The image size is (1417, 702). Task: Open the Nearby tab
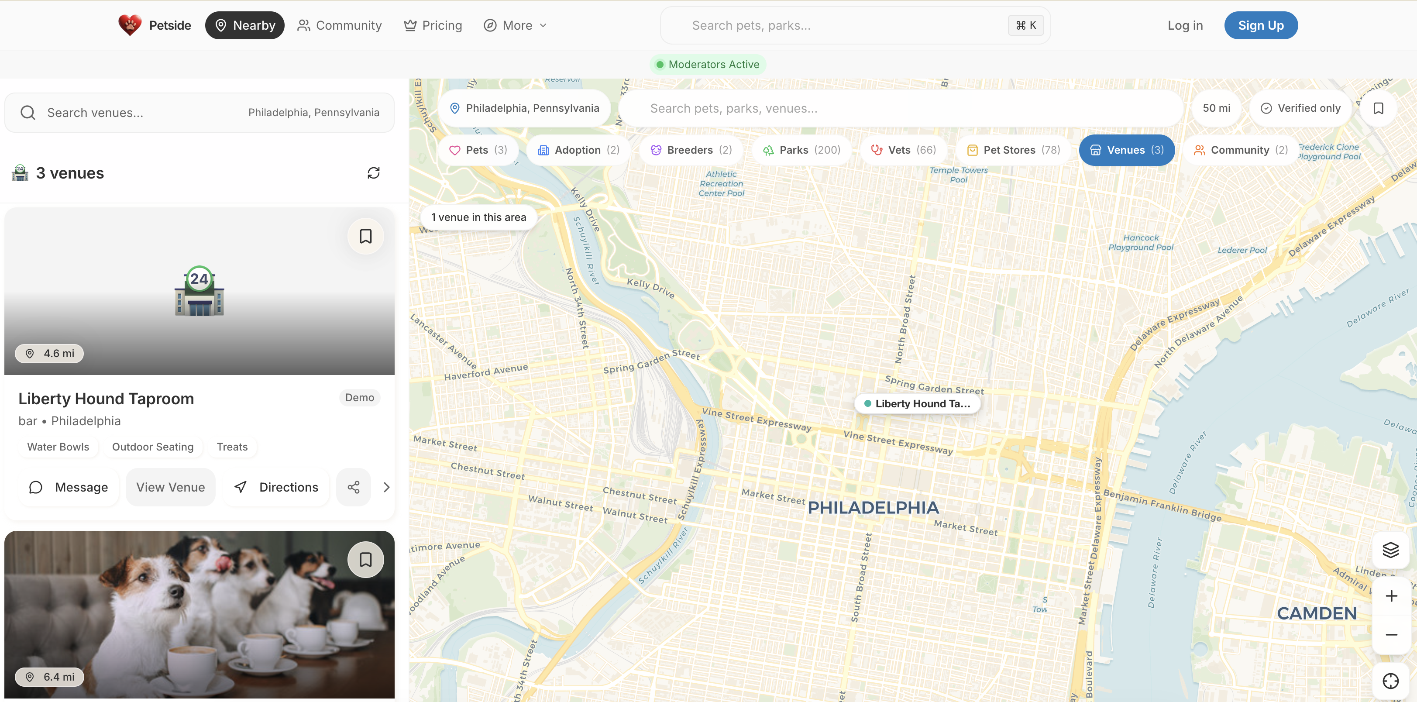point(245,25)
